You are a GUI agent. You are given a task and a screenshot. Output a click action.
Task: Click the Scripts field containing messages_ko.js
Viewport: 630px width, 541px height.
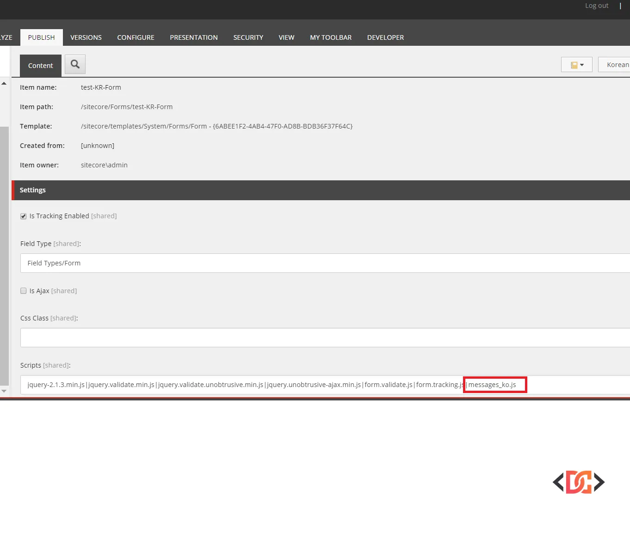278,384
